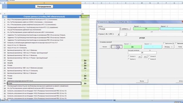Set value with cyan dash button in Установка значений
Screen dimensions: 183x103
[x=153, y=47]
